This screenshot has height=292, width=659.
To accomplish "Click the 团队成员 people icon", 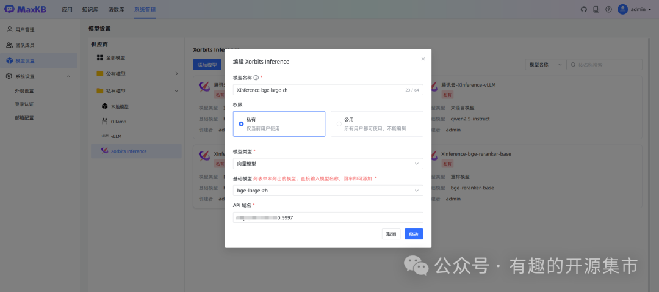I will [x=10, y=45].
